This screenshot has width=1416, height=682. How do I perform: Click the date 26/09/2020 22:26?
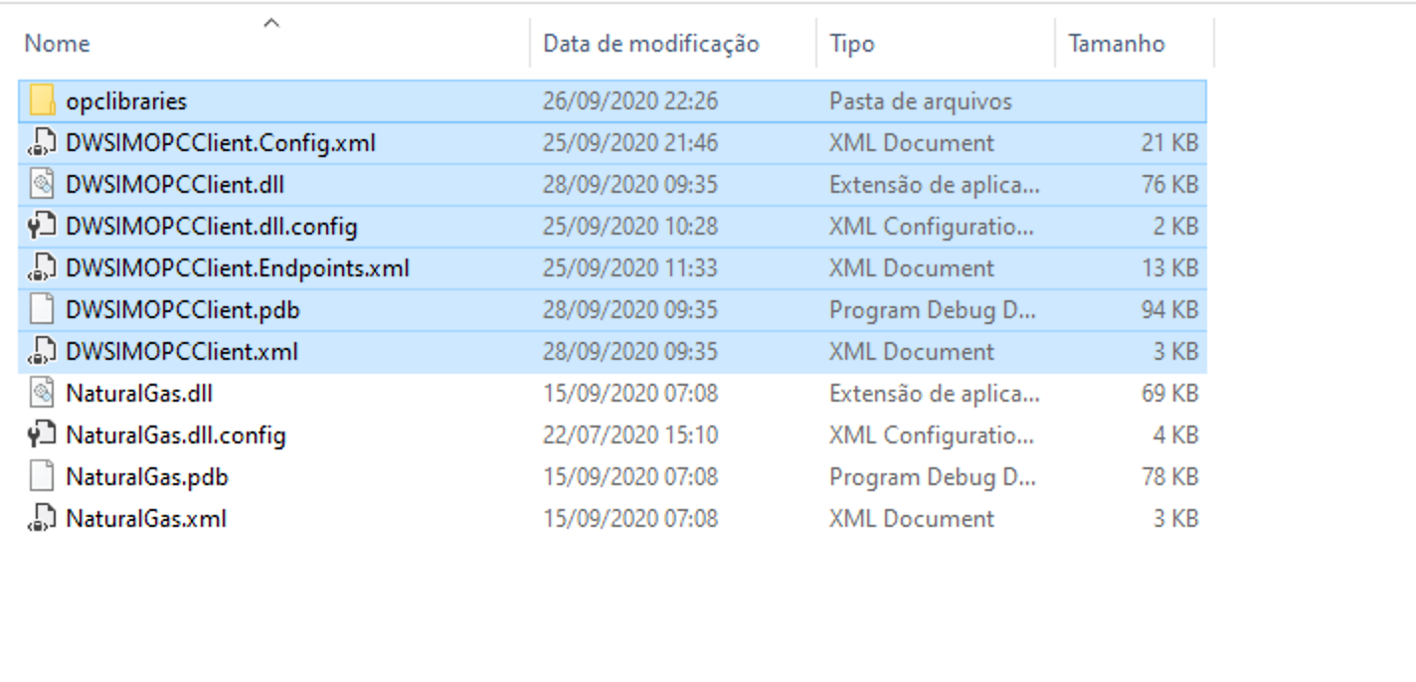coord(630,101)
